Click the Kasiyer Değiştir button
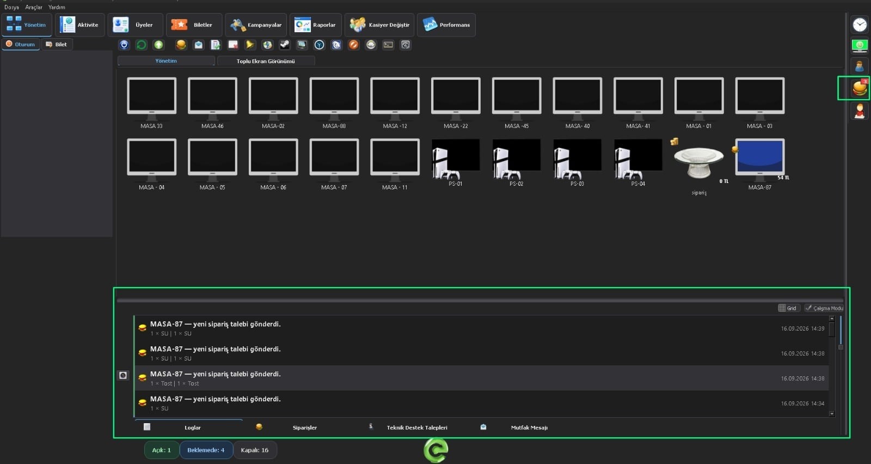 tap(379, 25)
